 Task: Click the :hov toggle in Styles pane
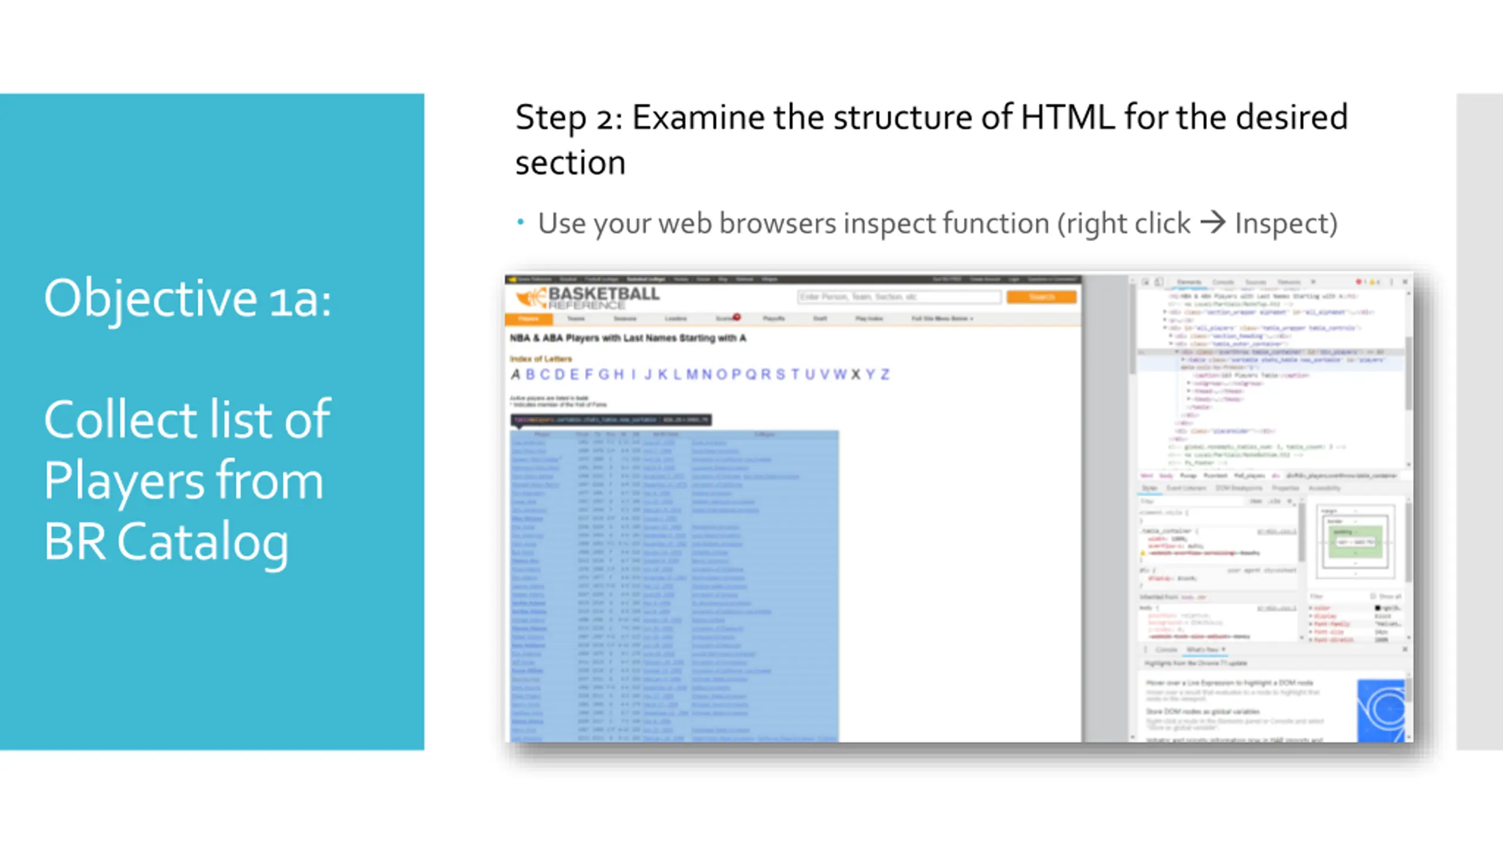click(x=1256, y=501)
